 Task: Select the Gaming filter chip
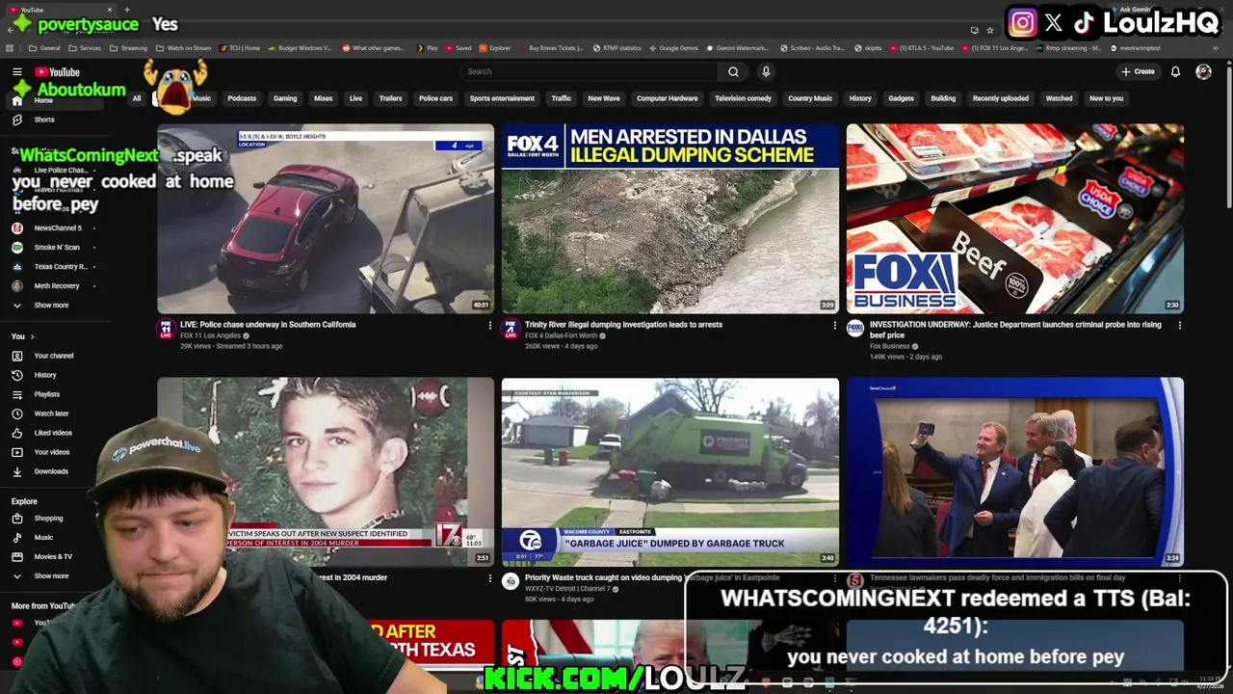(285, 98)
